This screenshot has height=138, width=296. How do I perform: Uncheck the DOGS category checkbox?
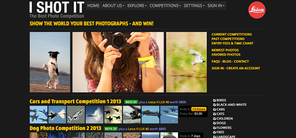pyautogui.click(x=214, y=123)
